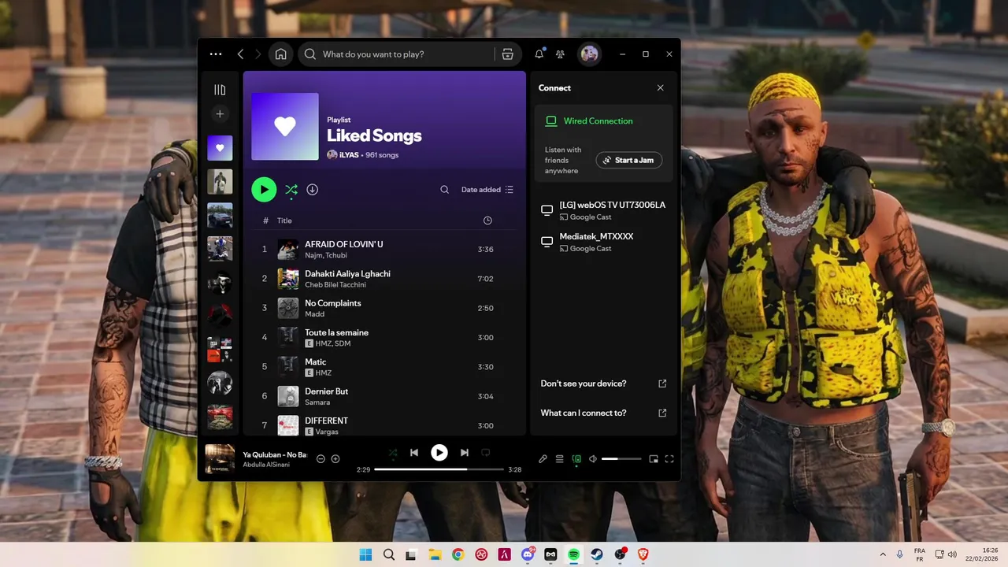
Task: Open the user profile avatar menu
Action: [589, 54]
